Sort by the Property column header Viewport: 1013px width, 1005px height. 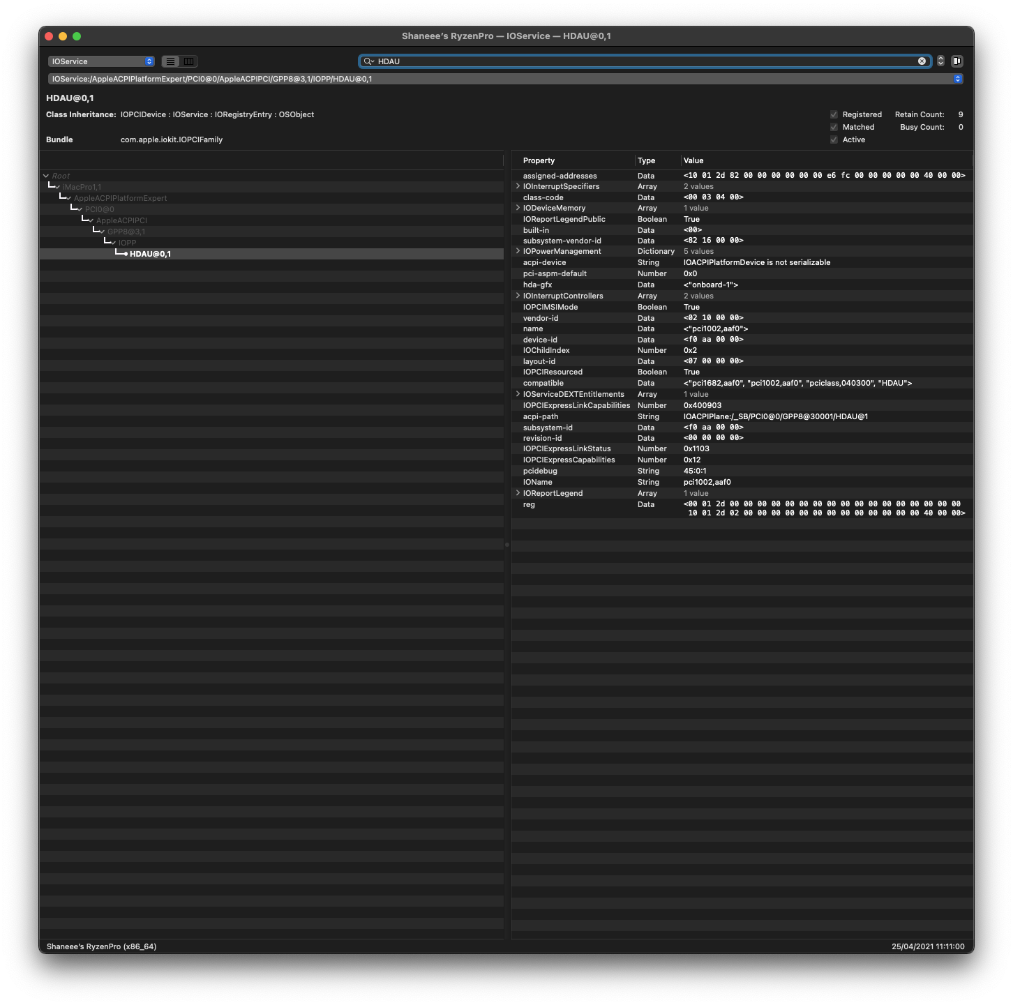(539, 160)
